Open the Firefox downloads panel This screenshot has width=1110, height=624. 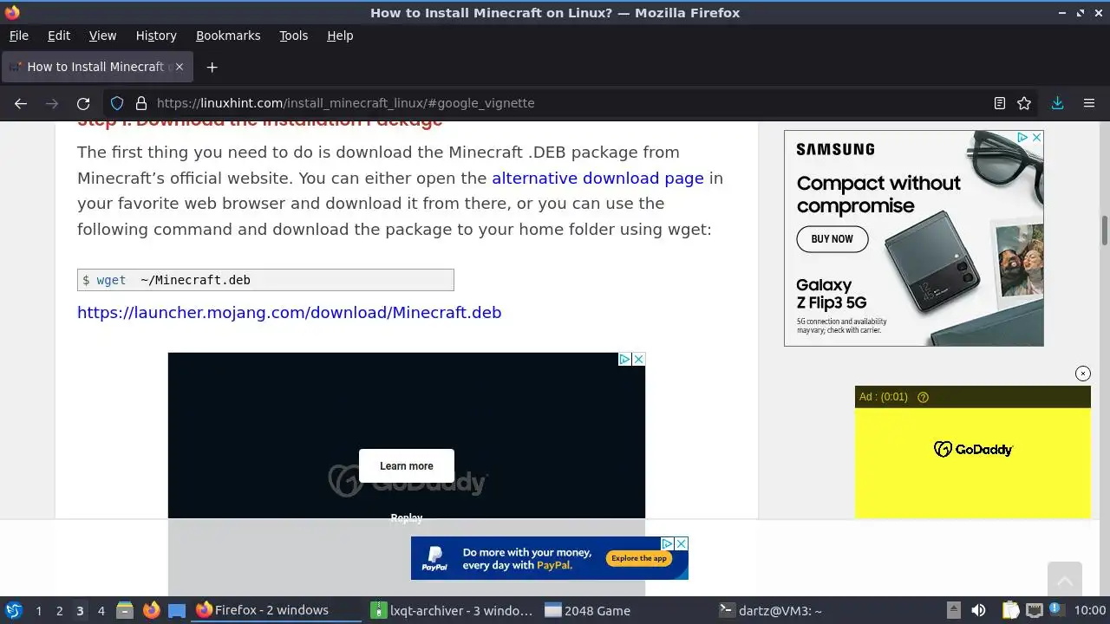pyautogui.click(x=1057, y=103)
